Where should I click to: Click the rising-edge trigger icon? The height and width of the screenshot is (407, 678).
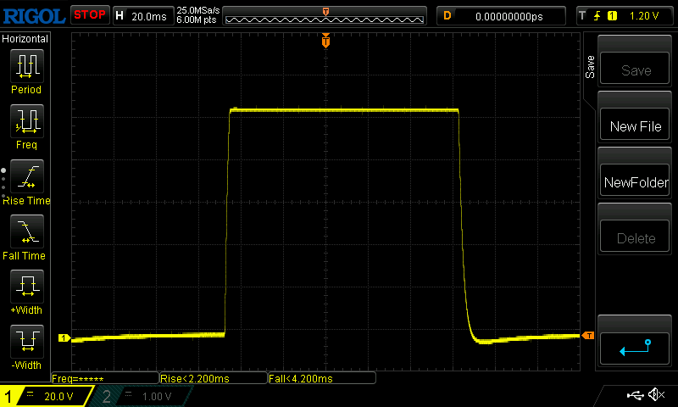[597, 16]
